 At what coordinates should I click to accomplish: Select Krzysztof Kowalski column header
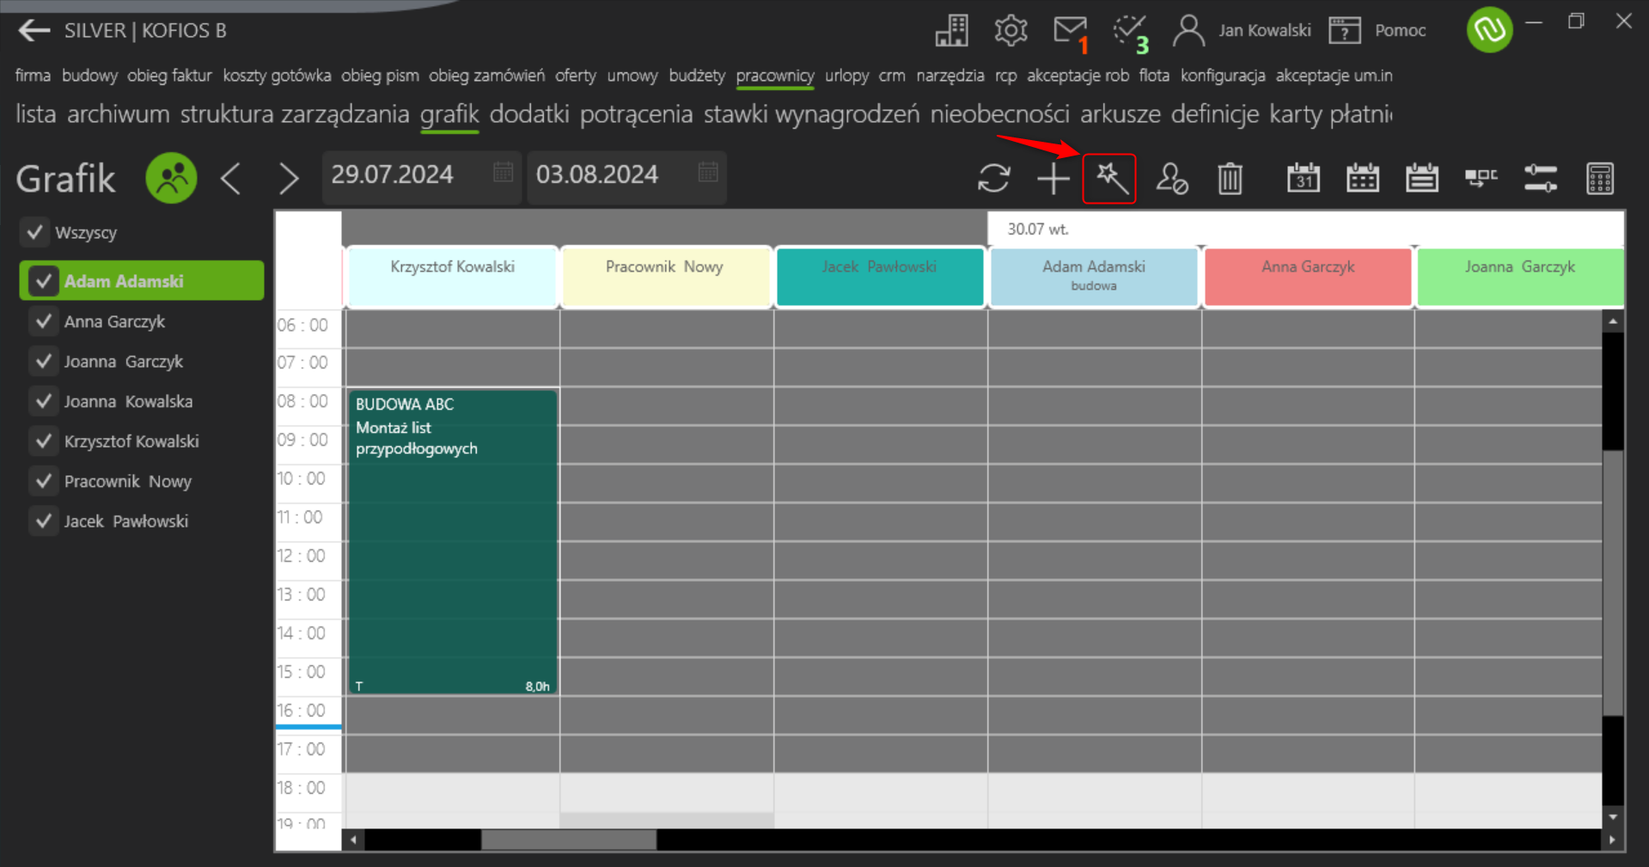pyautogui.click(x=452, y=277)
